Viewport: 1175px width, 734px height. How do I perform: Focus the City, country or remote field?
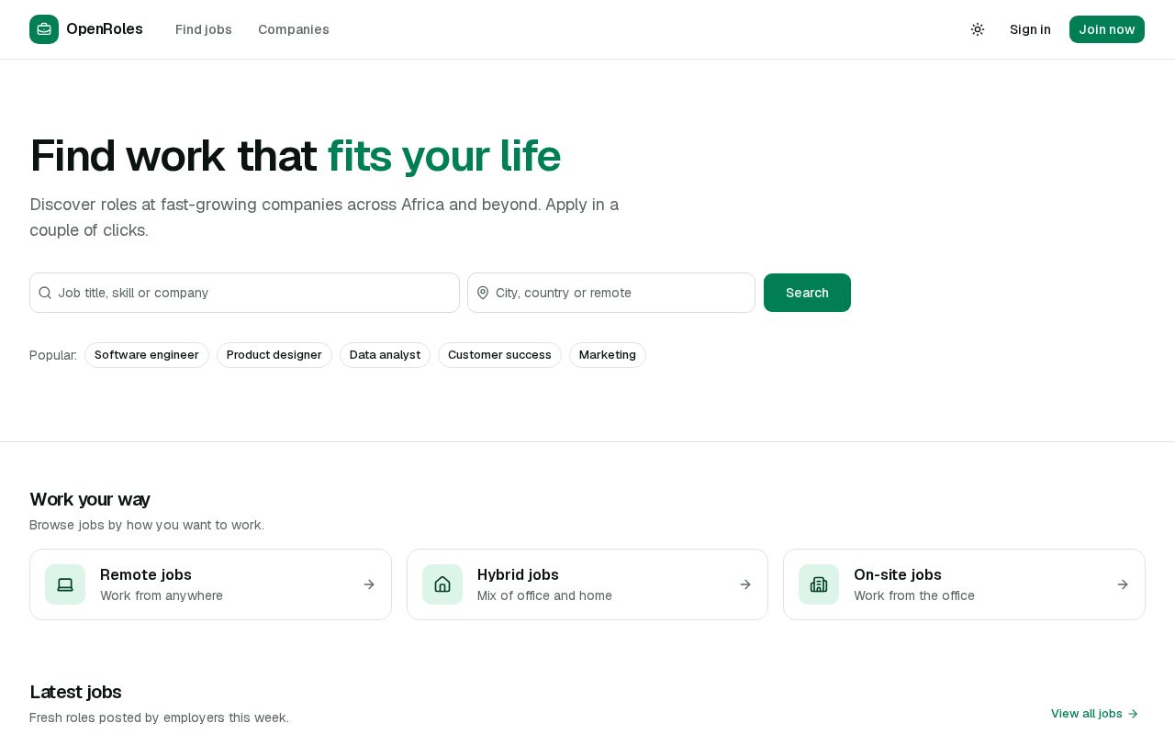(x=611, y=293)
